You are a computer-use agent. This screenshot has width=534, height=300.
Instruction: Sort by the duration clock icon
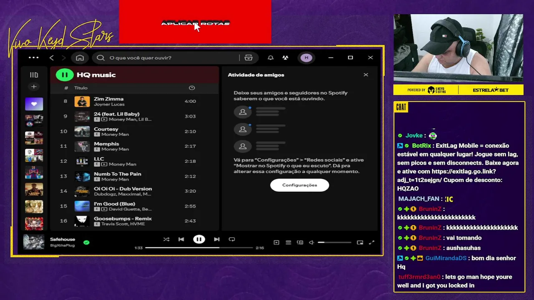click(x=192, y=88)
